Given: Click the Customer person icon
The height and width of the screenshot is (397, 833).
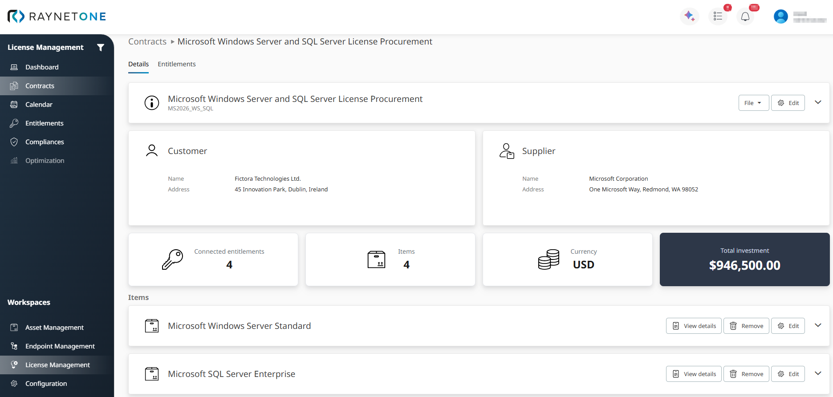Looking at the screenshot, I should [x=152, y=151].
